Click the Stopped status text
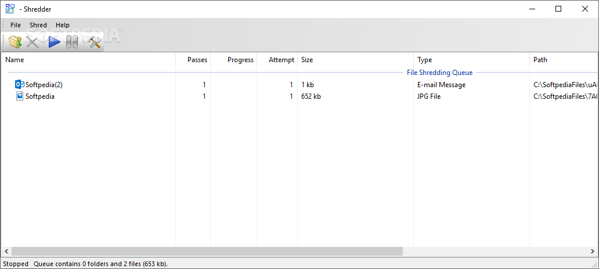Viewport: 599px width, 269px height. pos(16,264)
